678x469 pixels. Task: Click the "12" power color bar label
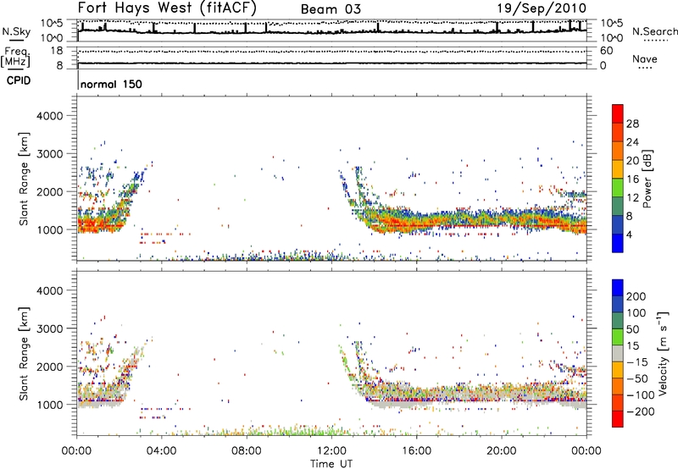(x=632, y=198)
